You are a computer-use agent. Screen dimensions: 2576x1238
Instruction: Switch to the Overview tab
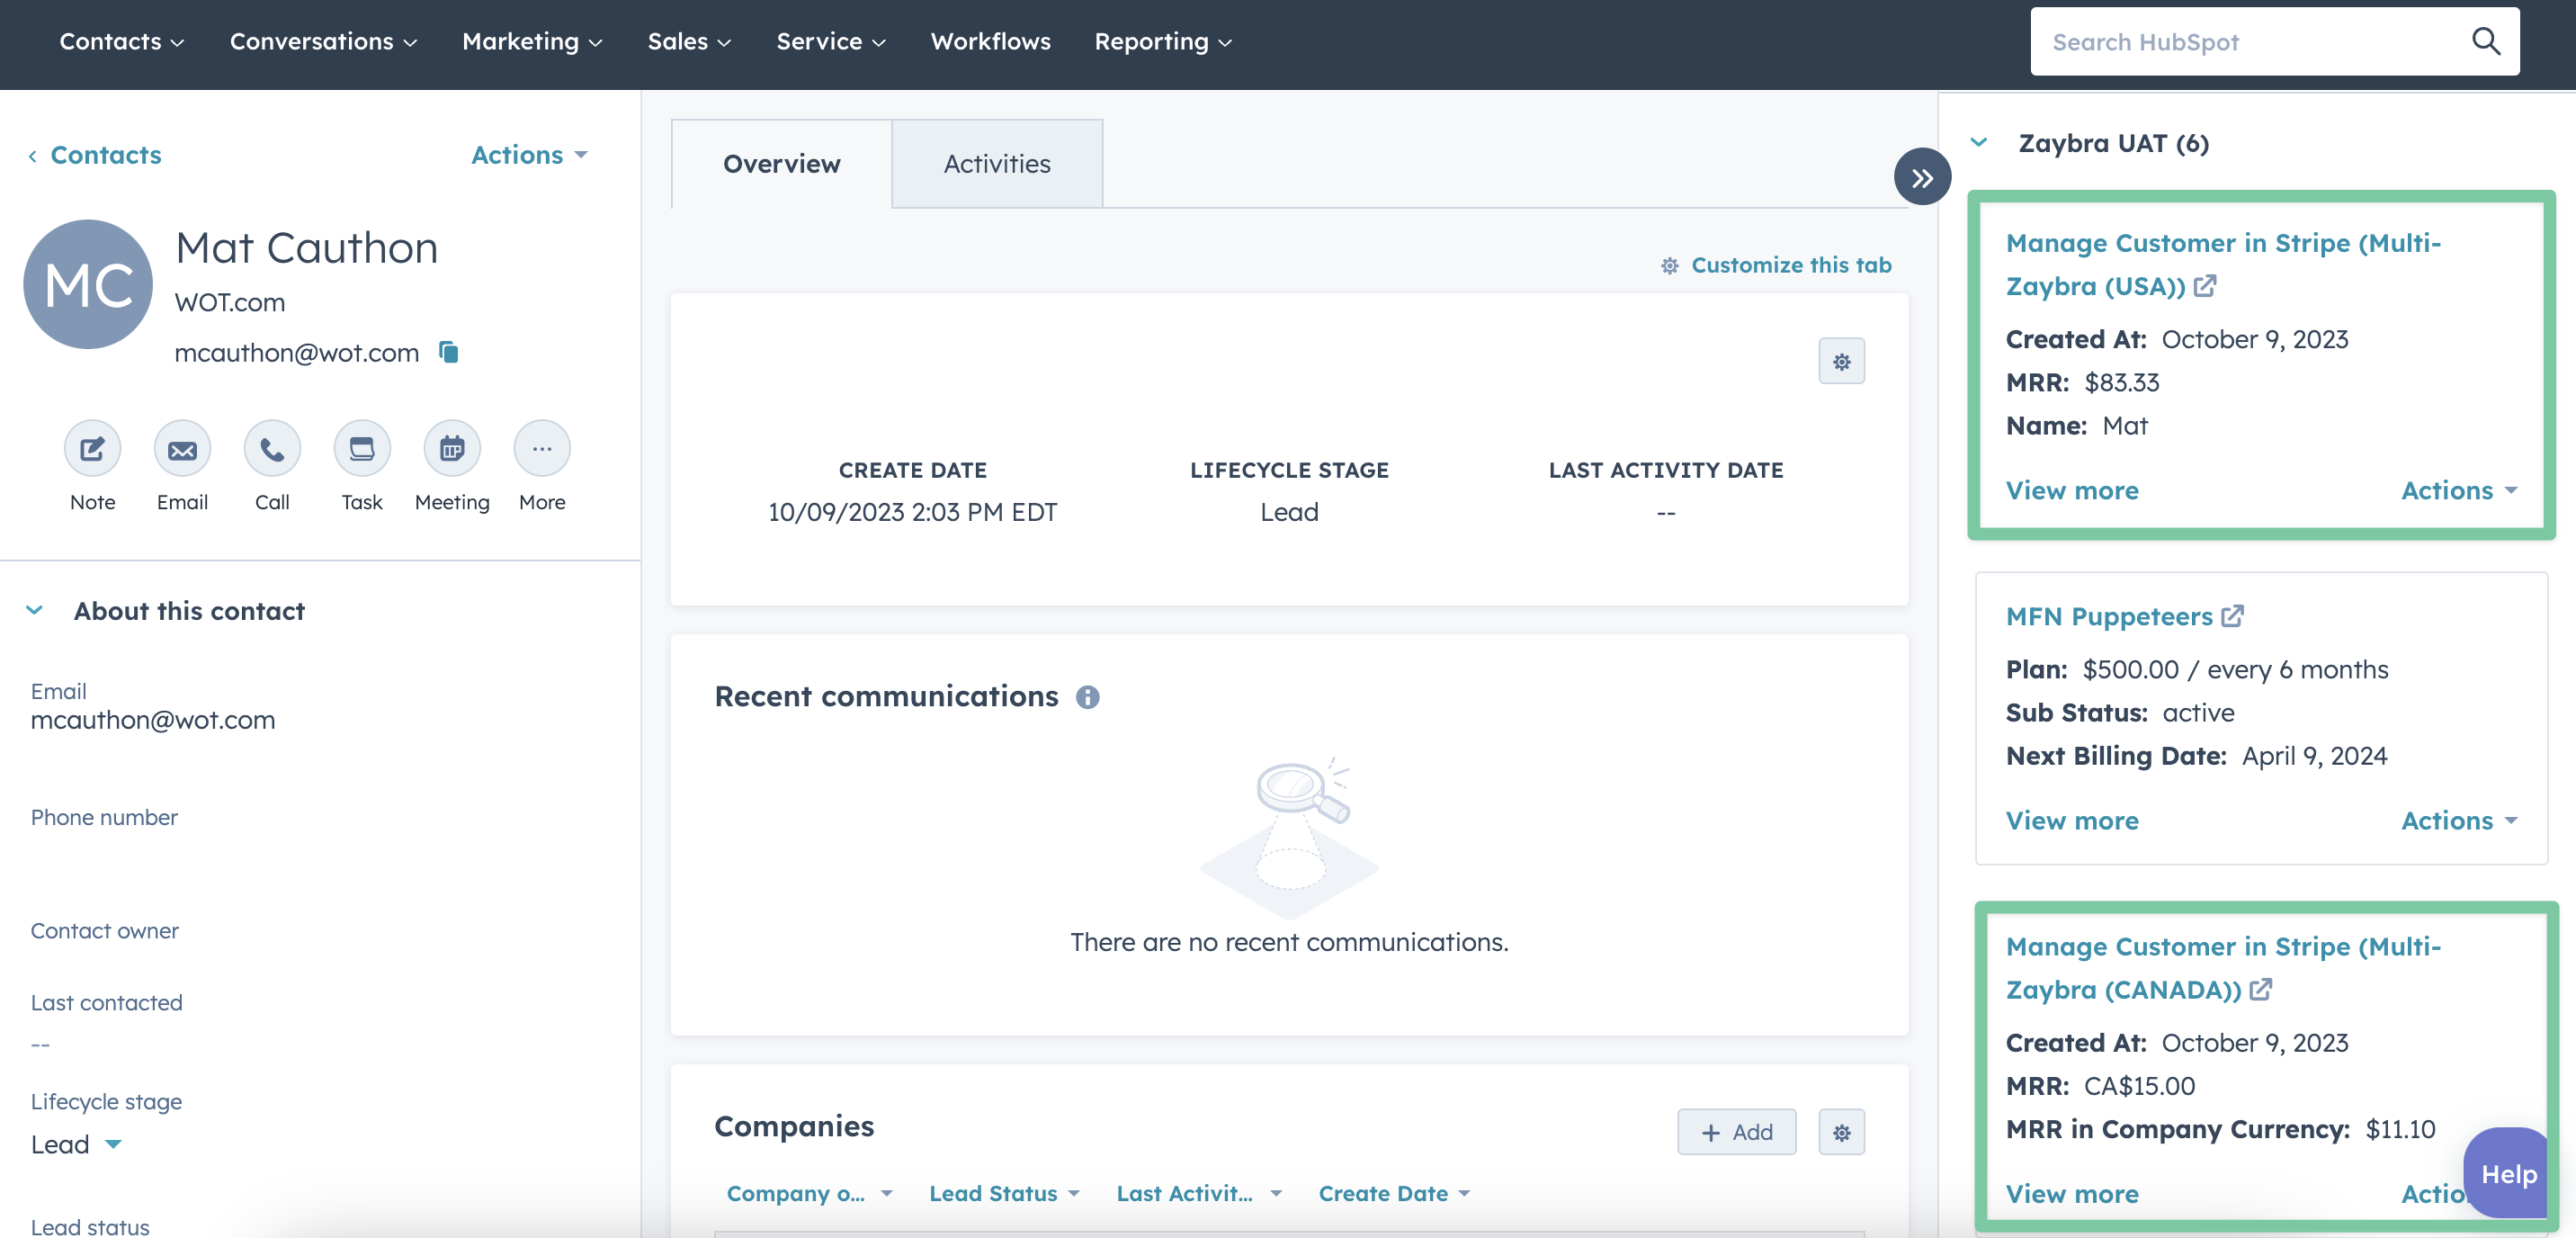coord(781,164)
